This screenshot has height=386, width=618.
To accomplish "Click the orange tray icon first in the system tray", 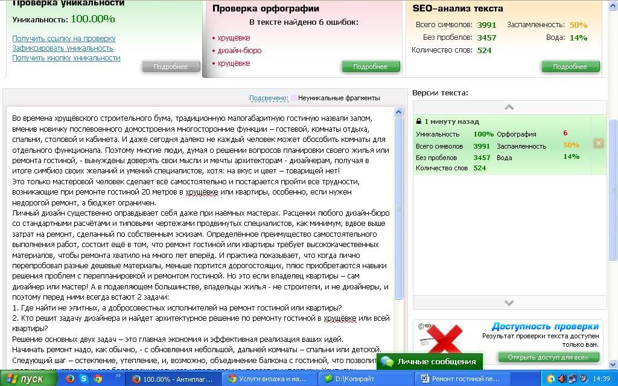I will click(x=552, y=379).
